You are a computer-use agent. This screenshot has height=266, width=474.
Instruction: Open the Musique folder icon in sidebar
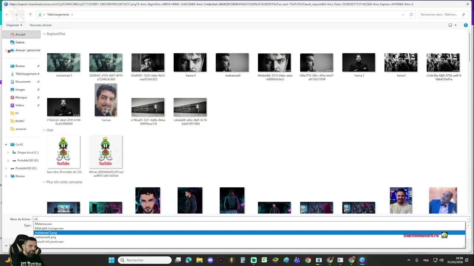tap(12, 98)
